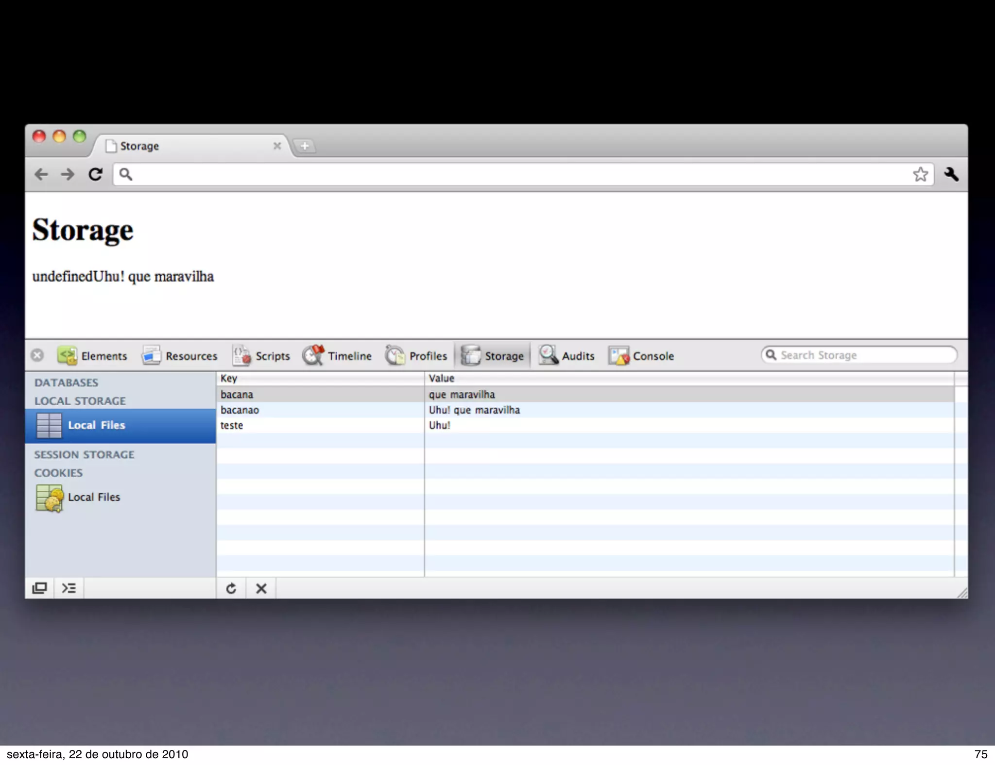Open the Profiles panel
Viewport: 995px width, 765px height.
(x=416, y=356)
